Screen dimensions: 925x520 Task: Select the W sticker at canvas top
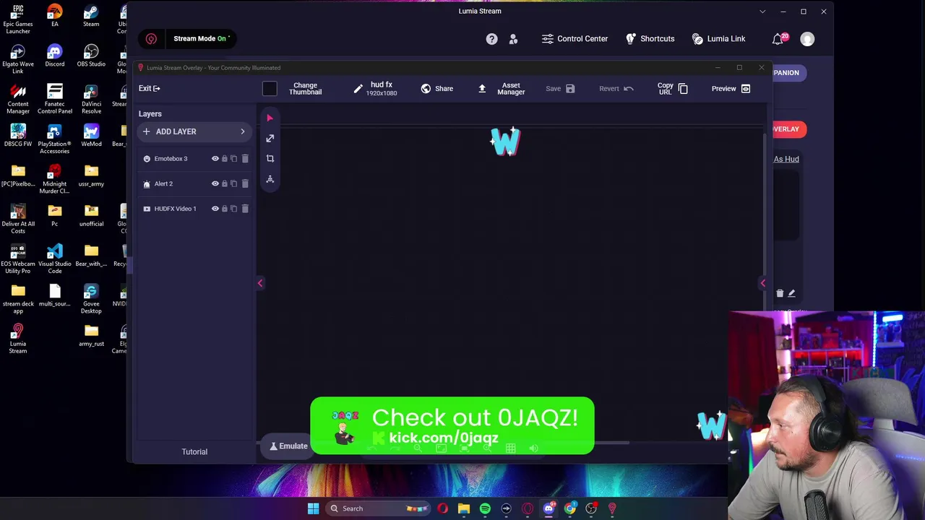[504, 142]
